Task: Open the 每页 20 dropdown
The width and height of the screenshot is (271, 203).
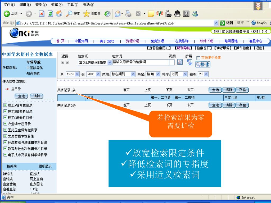Action: pyautogui.click(x=203, y=74)
